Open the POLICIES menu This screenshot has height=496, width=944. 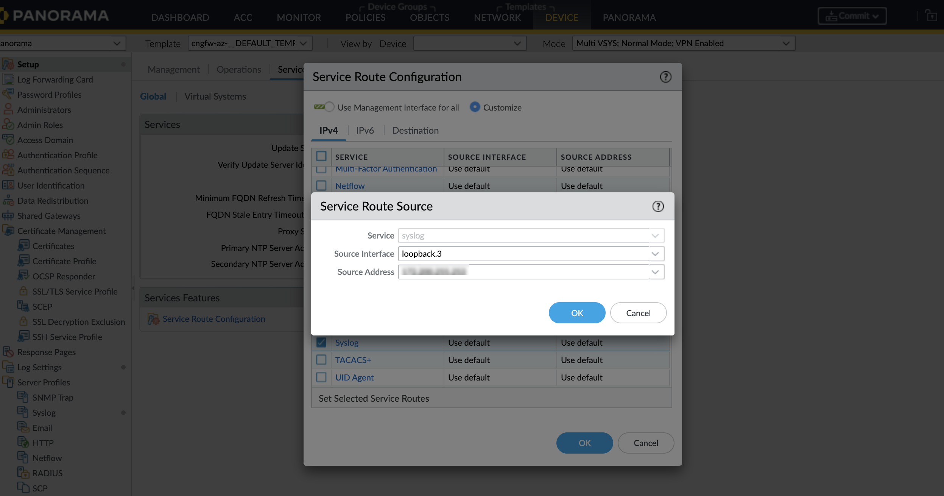[365, 17]
